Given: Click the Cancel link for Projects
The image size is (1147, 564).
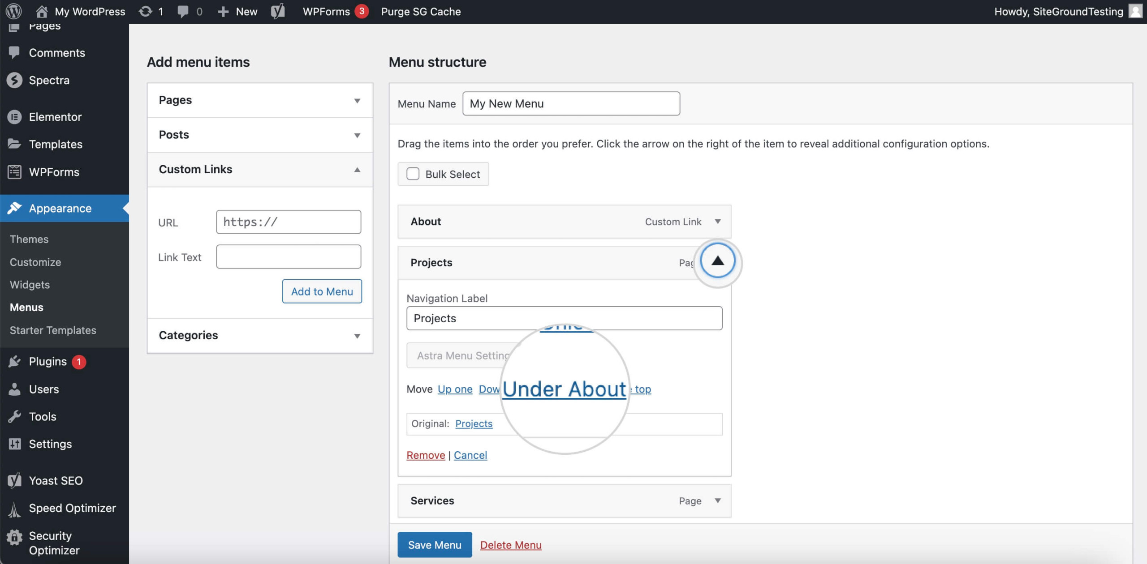Looking at the screenshot, I should click(470, 455).
